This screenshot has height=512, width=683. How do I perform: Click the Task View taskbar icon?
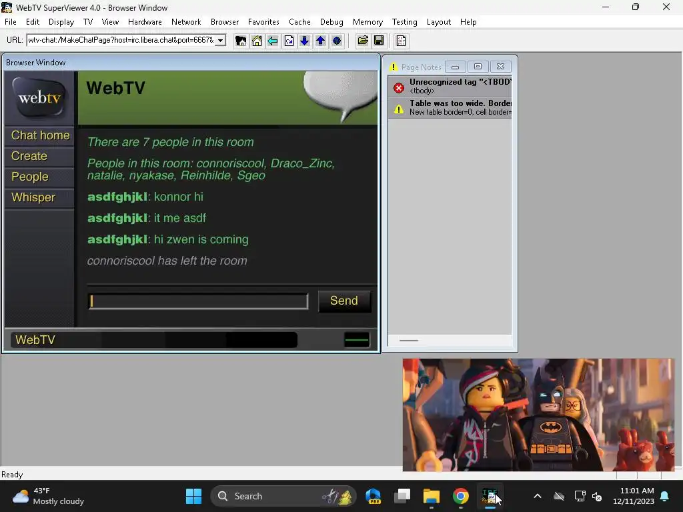point(402,496)
